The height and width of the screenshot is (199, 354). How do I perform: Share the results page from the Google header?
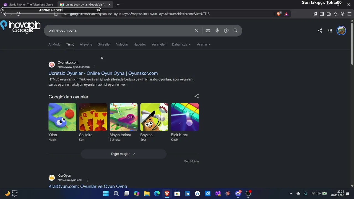point(320,31)
